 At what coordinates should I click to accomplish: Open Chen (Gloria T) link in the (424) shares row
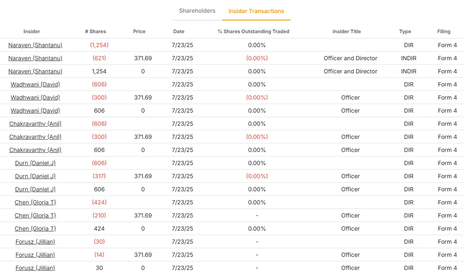pos(35,202)
